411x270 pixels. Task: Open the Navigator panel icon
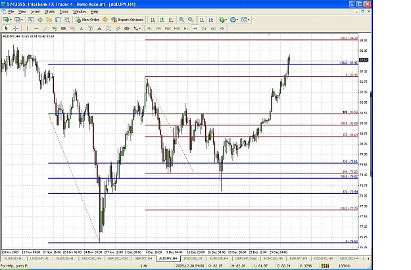49,20
